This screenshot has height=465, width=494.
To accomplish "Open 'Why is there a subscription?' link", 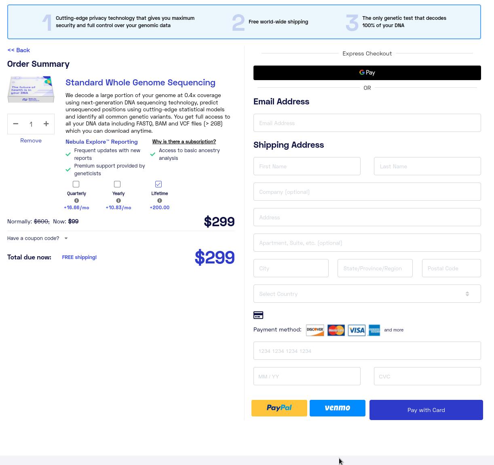I will point(184,142).
